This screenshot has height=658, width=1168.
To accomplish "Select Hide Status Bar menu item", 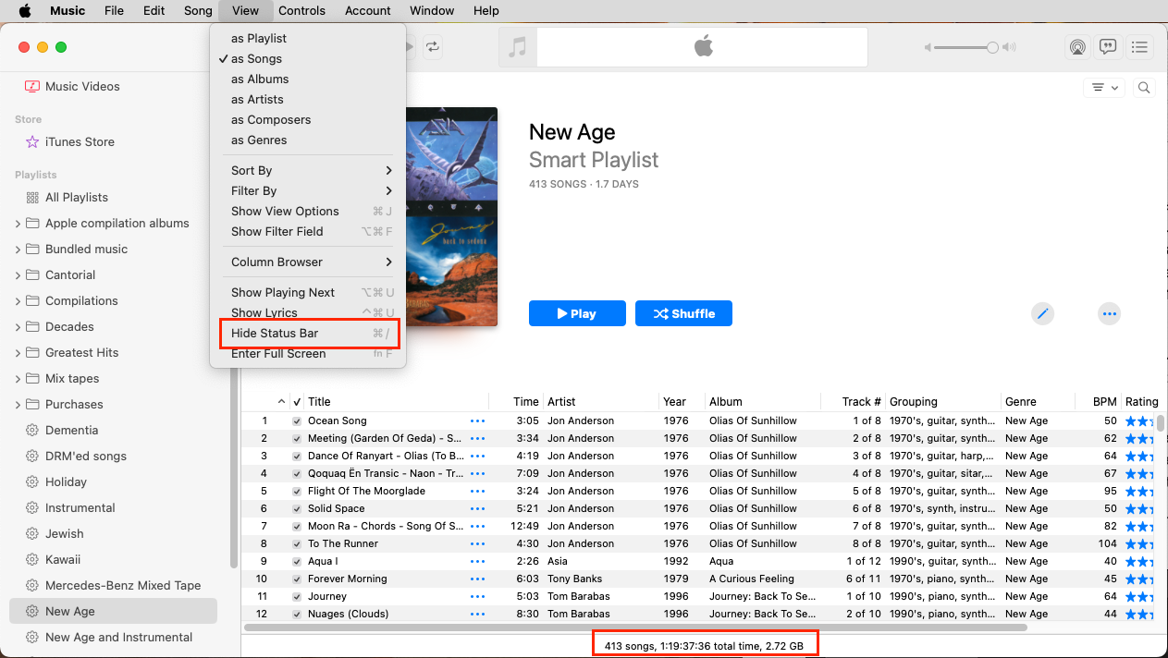I will tap(308, 333).
